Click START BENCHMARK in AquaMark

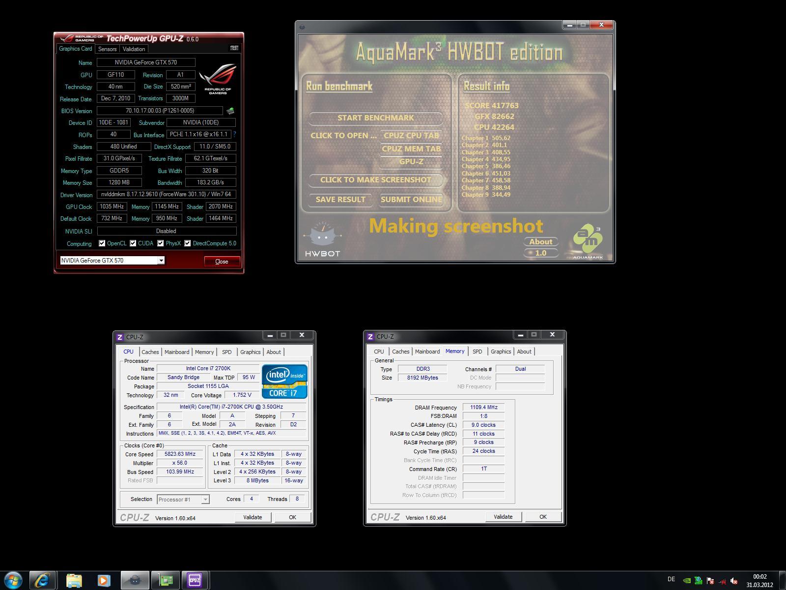point(376,118)
